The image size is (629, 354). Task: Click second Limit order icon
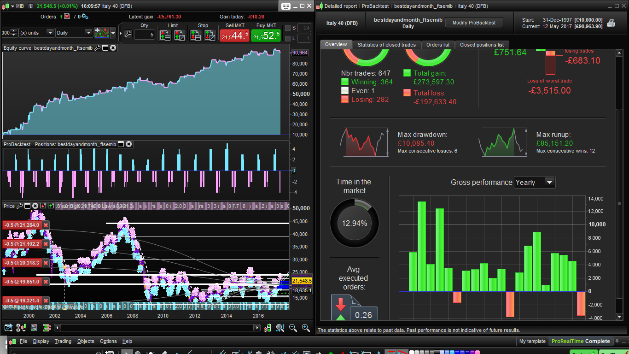pos(179,35)
